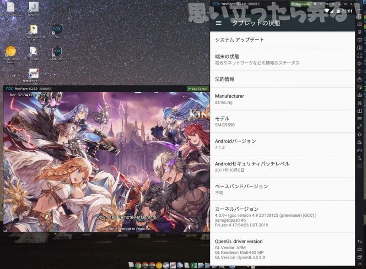The width and height of the screenshot is (366, 269).
Task: Click the screenshot camera icon in Nox sidebar
Action: (360, 24)
